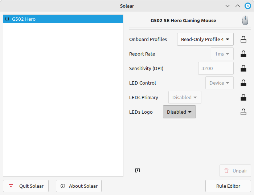Expand the LEDs Primary Disabled dropdown
The image size is (254, 195).
185,97
